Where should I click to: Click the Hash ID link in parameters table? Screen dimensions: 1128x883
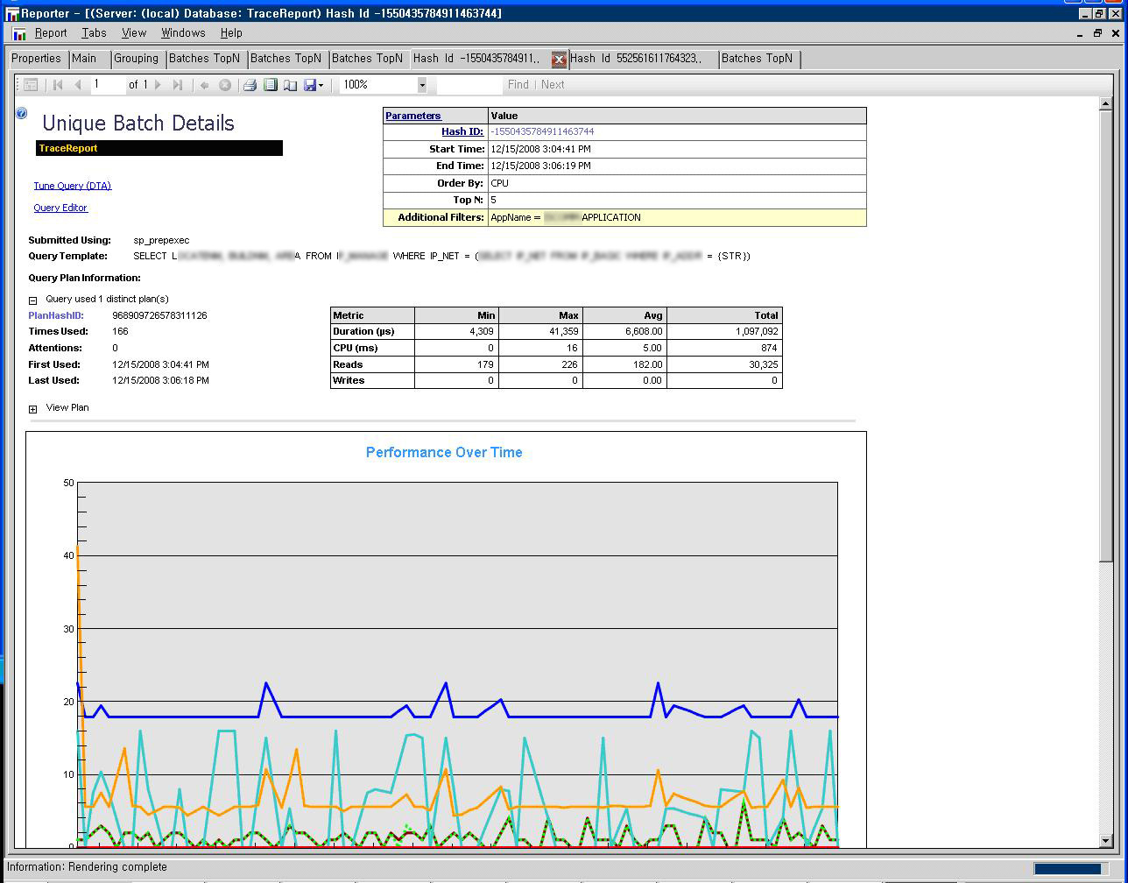tap(462, 131)
